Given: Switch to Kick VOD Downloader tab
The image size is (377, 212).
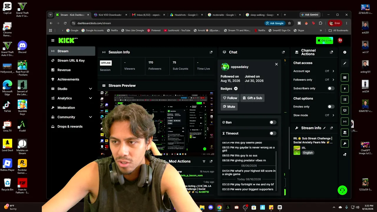Looking at the screenshot, I should (x=110, y=15).
